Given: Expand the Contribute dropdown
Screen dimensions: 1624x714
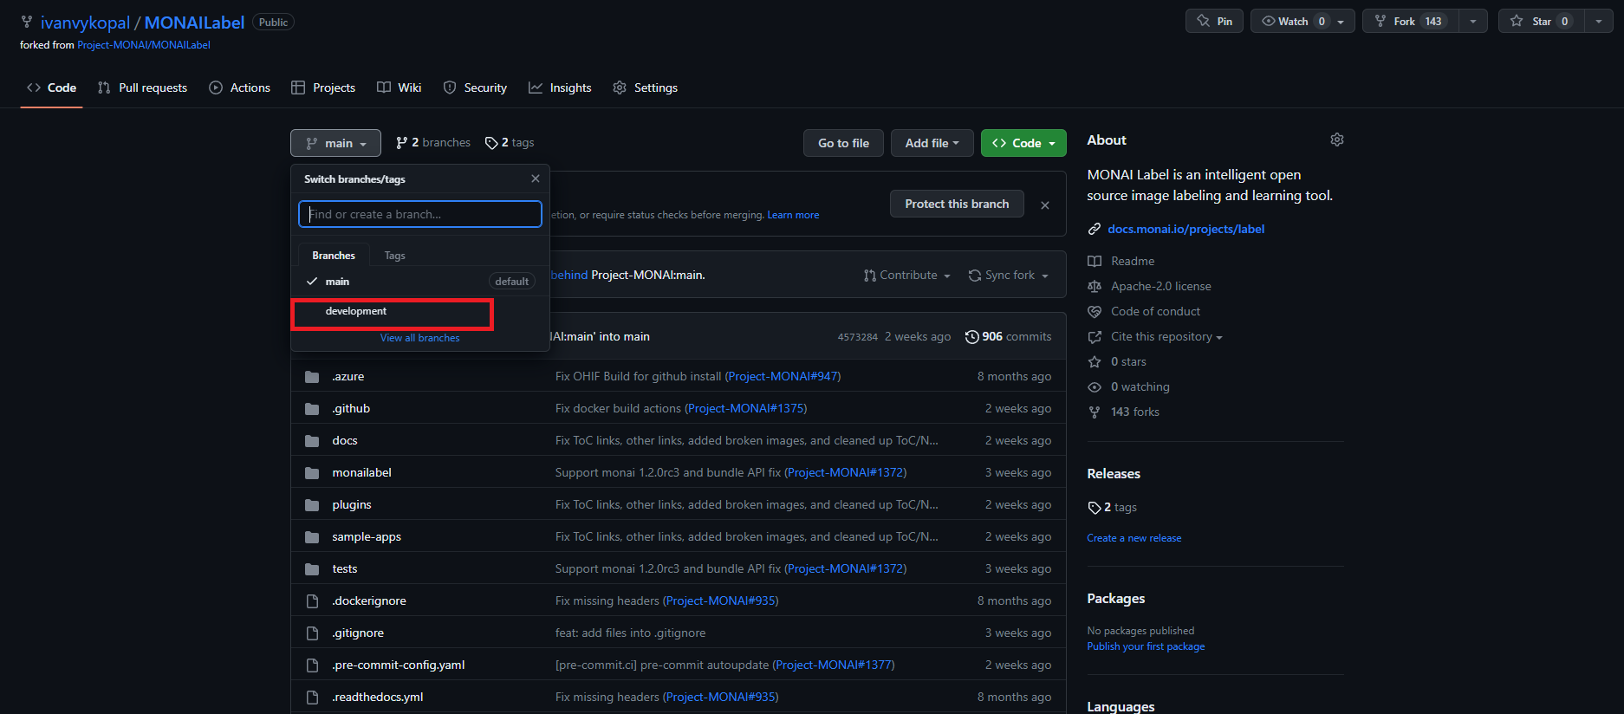Looking at the screenshot, I should pyautogui.click(x=907, y=275).
